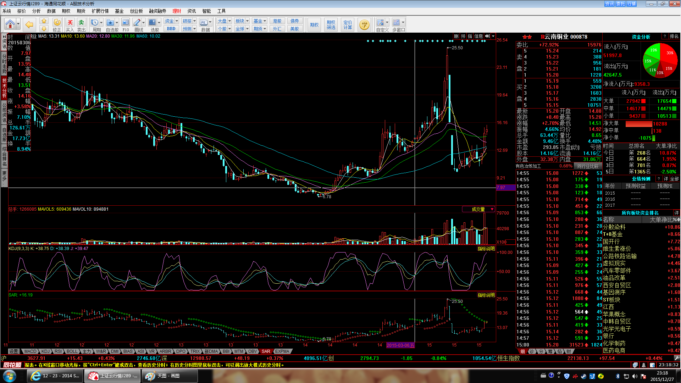Open the 融资融券 menu
The width and height of the screenshot is (681, 383).
click(157, 11)
